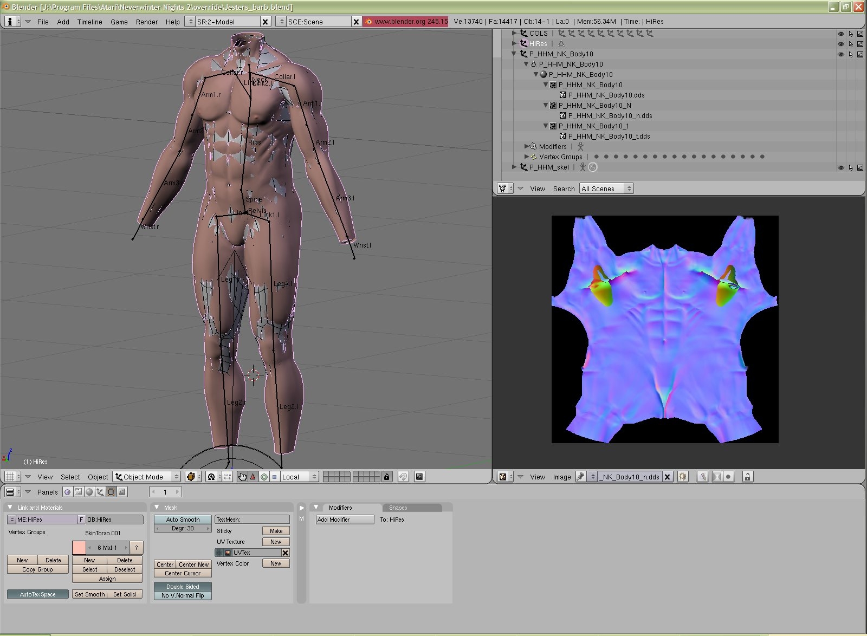Click the Object context icon in Panels header
The height and width of the screenshot is (636, 867).
point(100,492)
